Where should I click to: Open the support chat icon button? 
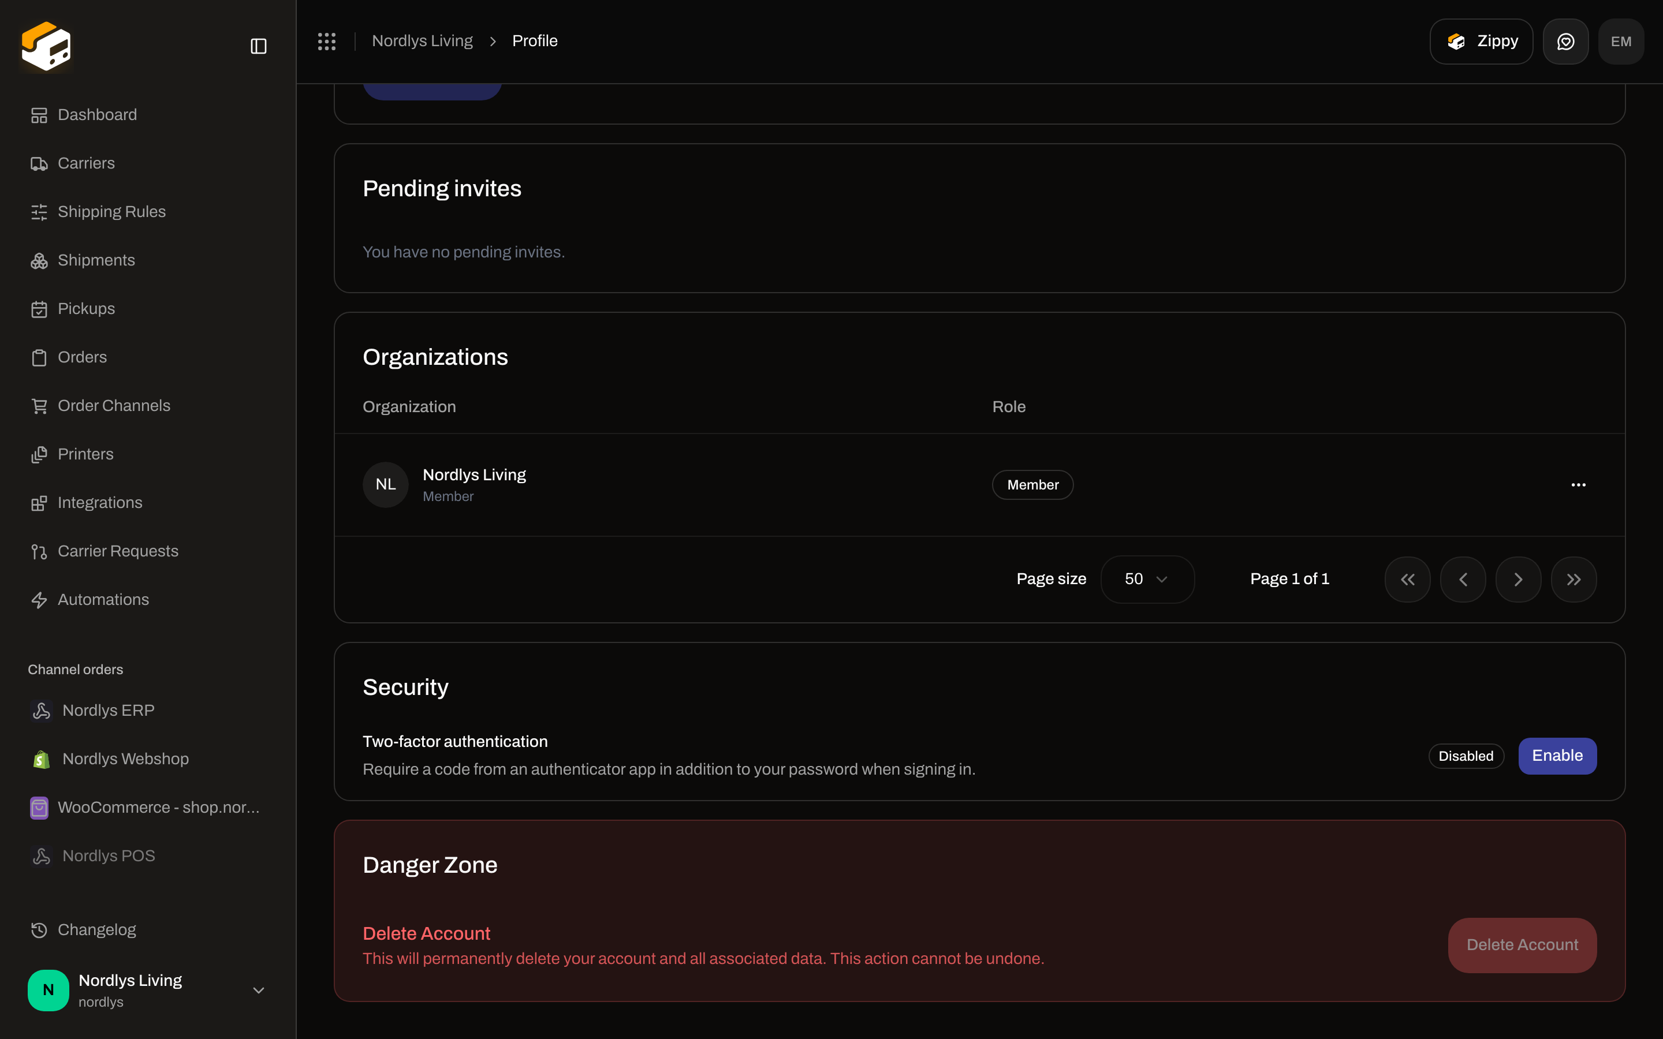1565,41
